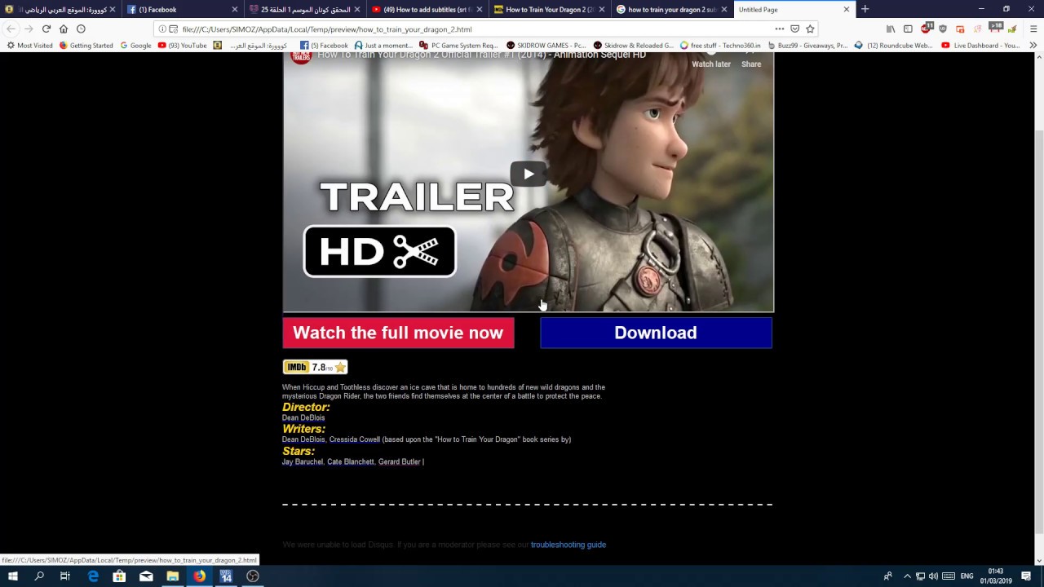Switch to the Facebook tab
Image resolution: width=1044 pixels, height=587 pixels.
[181, 10]
